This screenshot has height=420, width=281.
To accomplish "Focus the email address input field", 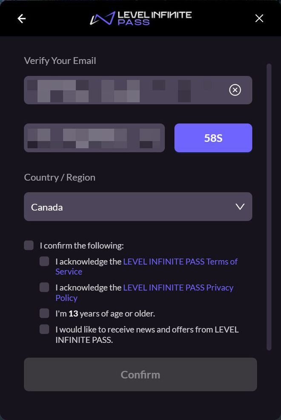I will tap(123, 90).
